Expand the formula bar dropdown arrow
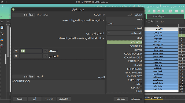This screenshot has height=103, width=185. coord(8,22)
